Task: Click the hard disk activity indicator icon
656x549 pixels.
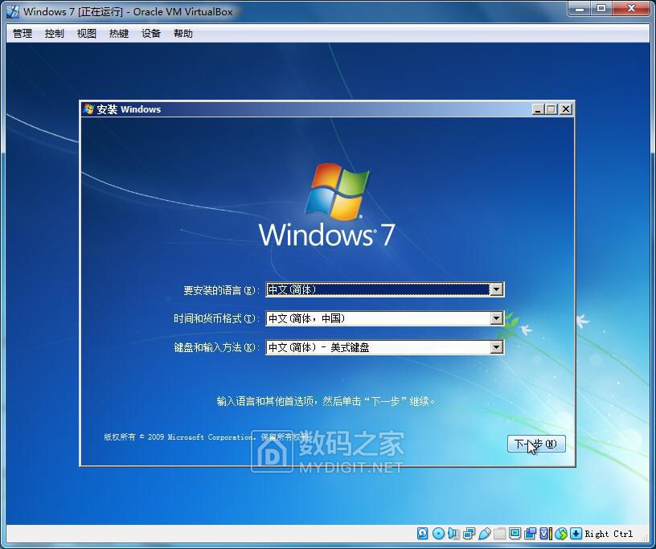Action: click(x=423, y=534)
